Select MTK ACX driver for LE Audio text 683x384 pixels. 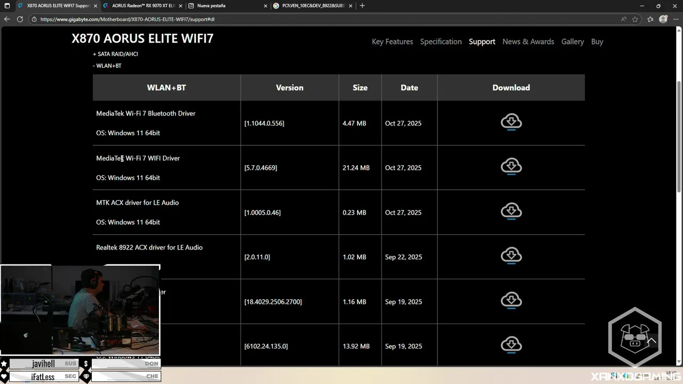[x=138, y=203]
